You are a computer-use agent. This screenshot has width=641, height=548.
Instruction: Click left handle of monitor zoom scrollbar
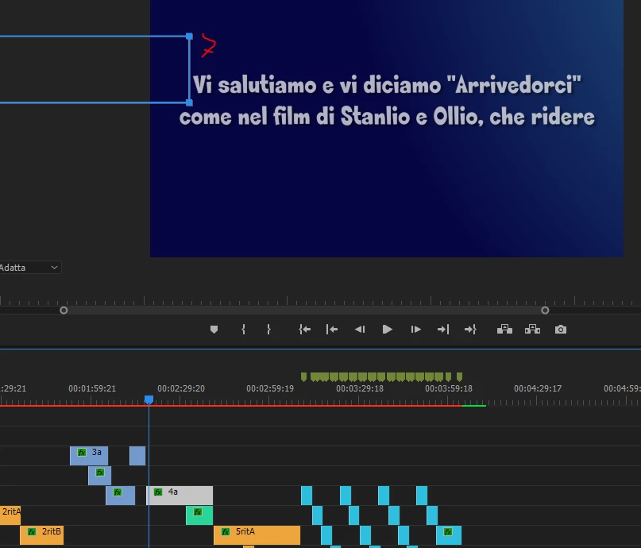click(x=64, y=311)
